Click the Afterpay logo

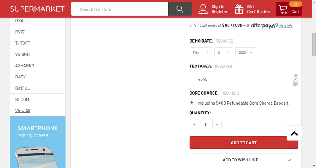(264, 26)
